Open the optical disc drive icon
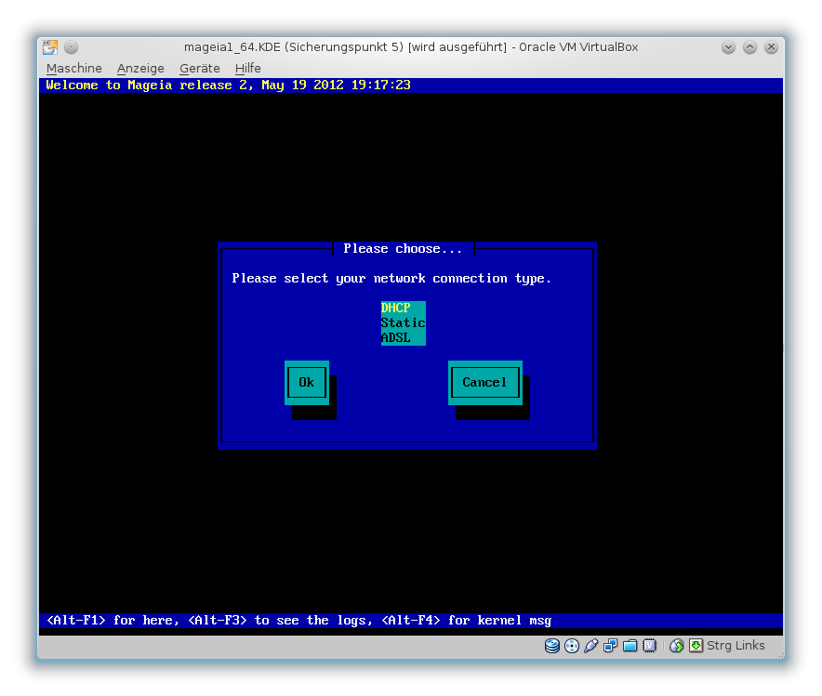 572,646
